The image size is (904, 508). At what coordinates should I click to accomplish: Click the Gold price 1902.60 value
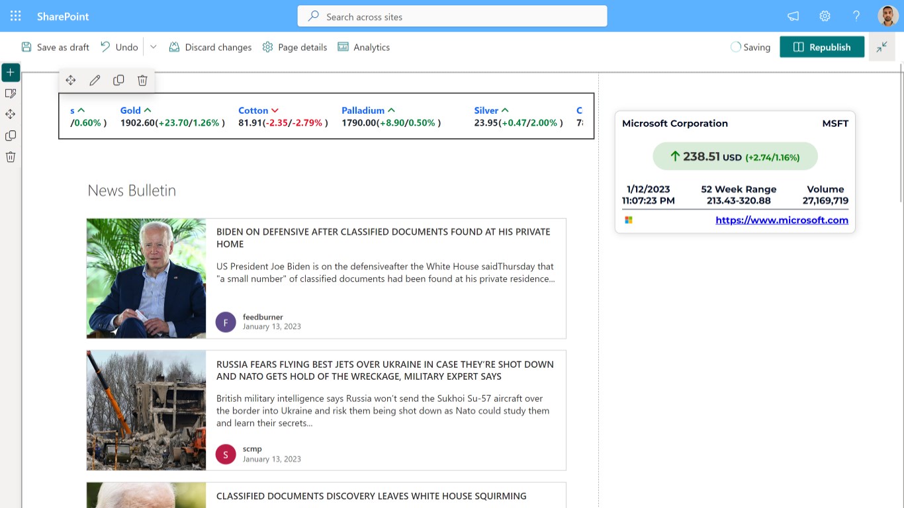(137, 123)
